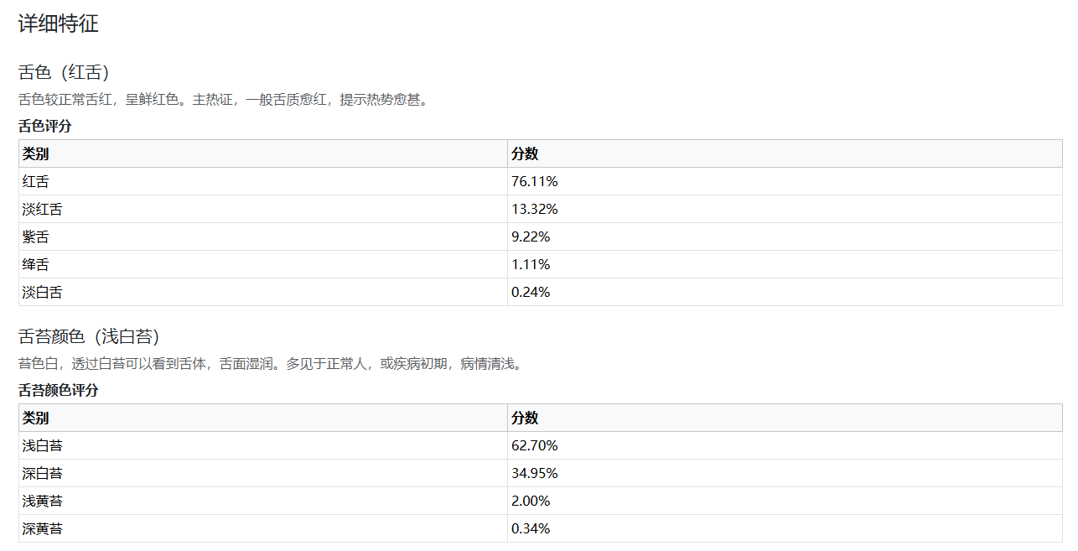The width and height of the screenshot is (1078, 551).
Task: Click the description starting with 苔色白
Action: click(x=272, y=364)
